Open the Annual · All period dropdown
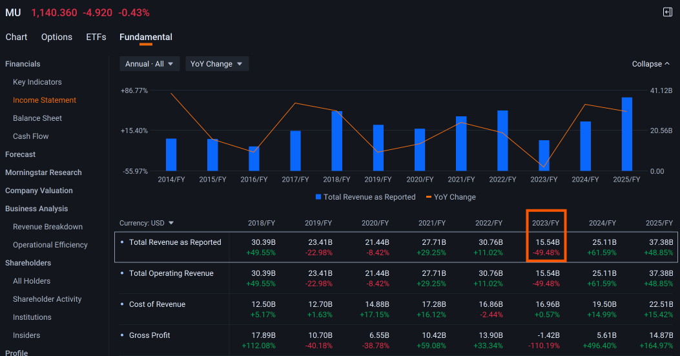Image resolution: width=680 pixels, height=356 pixels. pyautogui.click(x=150, y=64)
